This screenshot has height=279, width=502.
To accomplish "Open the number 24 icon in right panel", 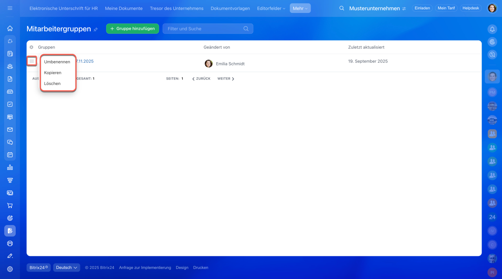I will click(492, 217).
